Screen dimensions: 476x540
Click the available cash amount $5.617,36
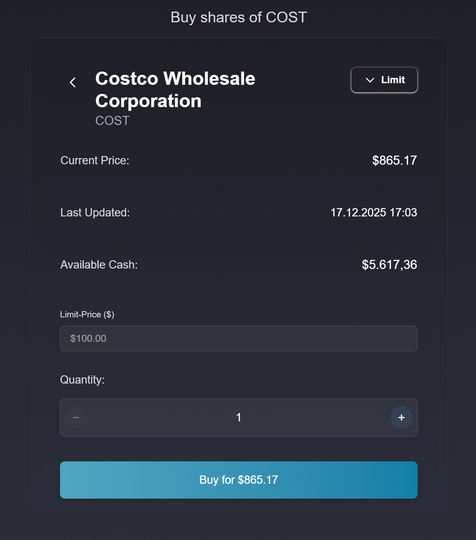pos(389,265)
